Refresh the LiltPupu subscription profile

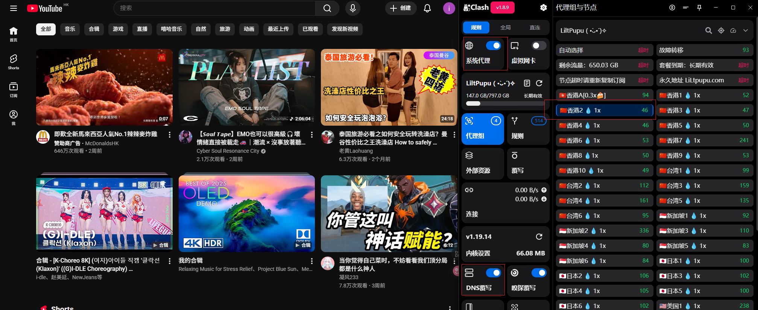[539, 83]
